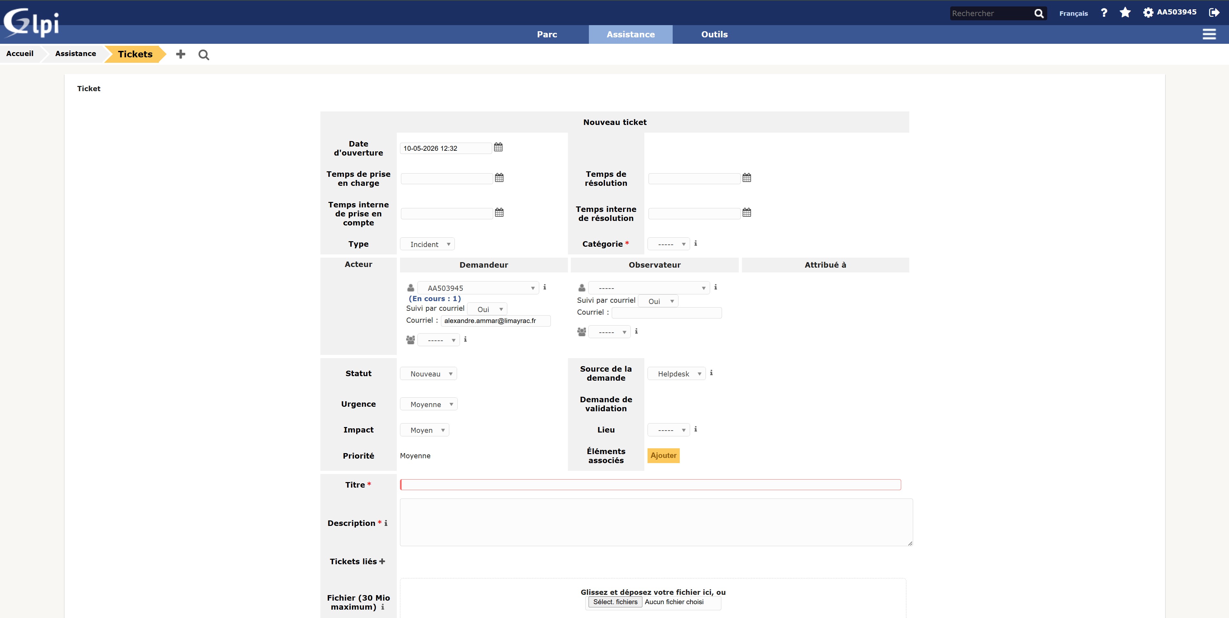Click info icon next to Catégorie

pyautogui.click(x=696, y=243)
